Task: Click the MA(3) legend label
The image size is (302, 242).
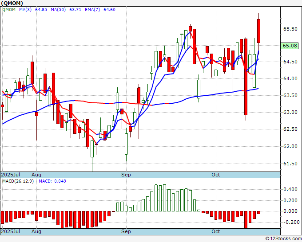Action: click(25, 10)
